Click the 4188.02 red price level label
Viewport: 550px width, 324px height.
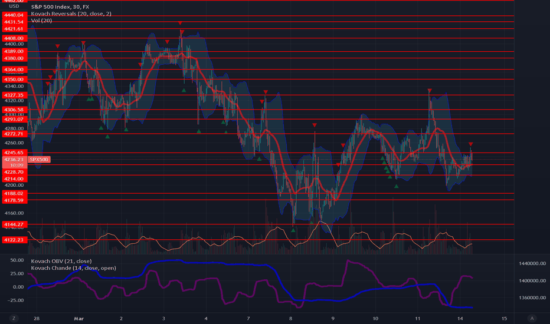click(14, 193)
